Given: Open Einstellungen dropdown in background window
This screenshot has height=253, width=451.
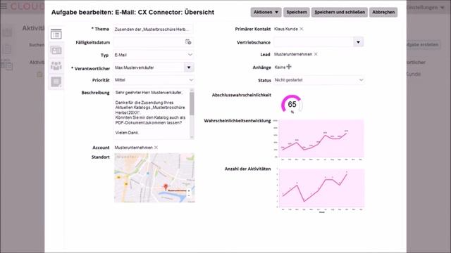Looking at the screenshot, I should tap(426, 8).
